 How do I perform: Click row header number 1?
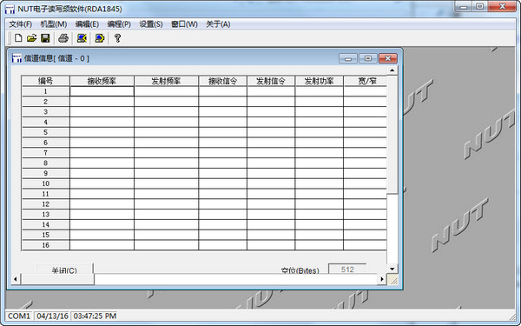pyautogui.click(x=45, y=91)
